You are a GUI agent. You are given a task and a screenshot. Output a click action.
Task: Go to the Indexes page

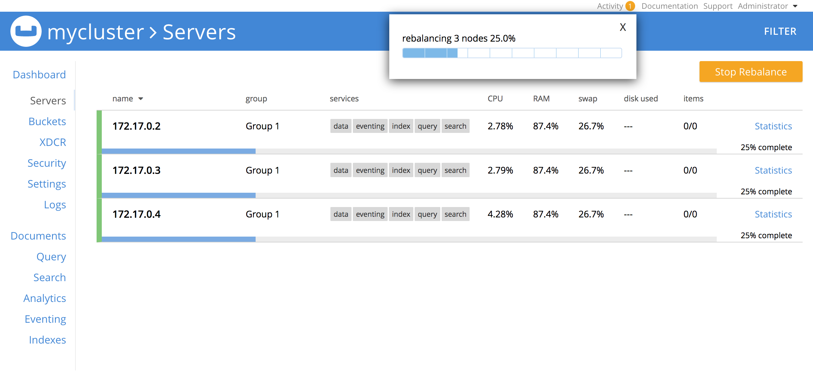point(47,340)
